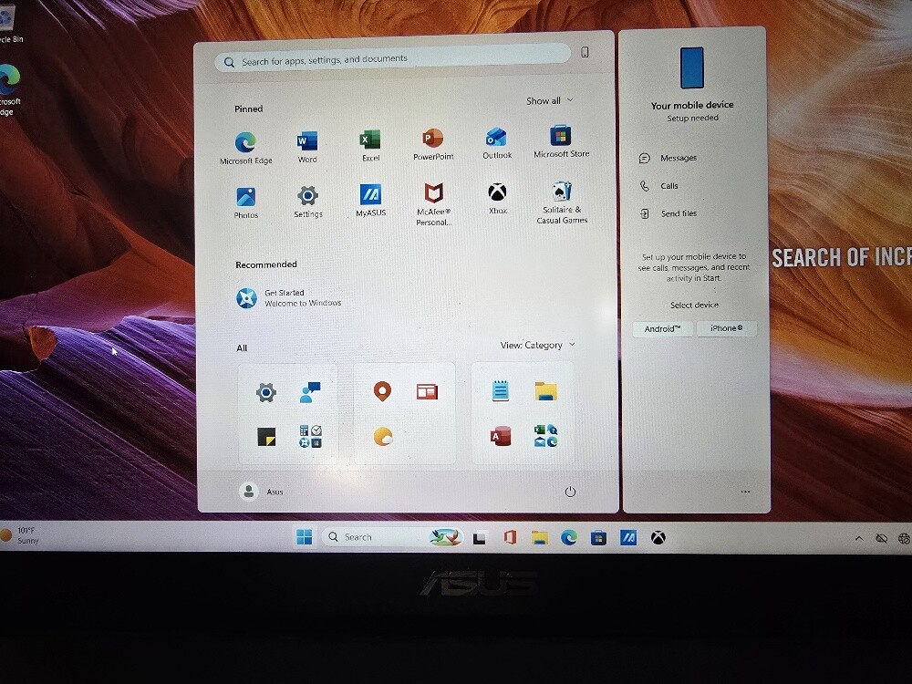Open the power button menu
This screenshot has height=684, width=912.
[570, 492]
